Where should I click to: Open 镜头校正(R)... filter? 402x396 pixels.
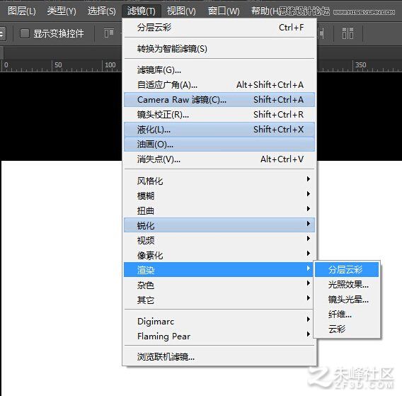pyautogui.click(x=219, y=115)
